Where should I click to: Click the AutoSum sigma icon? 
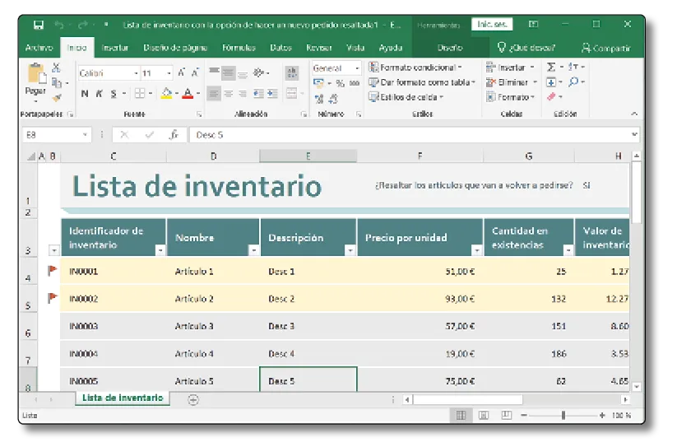click(x=551, y=68)
